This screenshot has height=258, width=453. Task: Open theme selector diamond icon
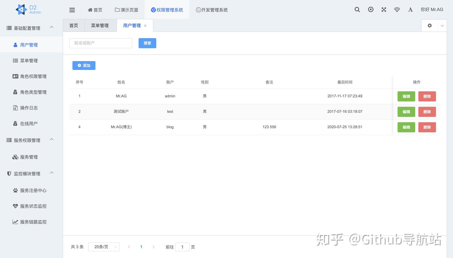(397, 9)
